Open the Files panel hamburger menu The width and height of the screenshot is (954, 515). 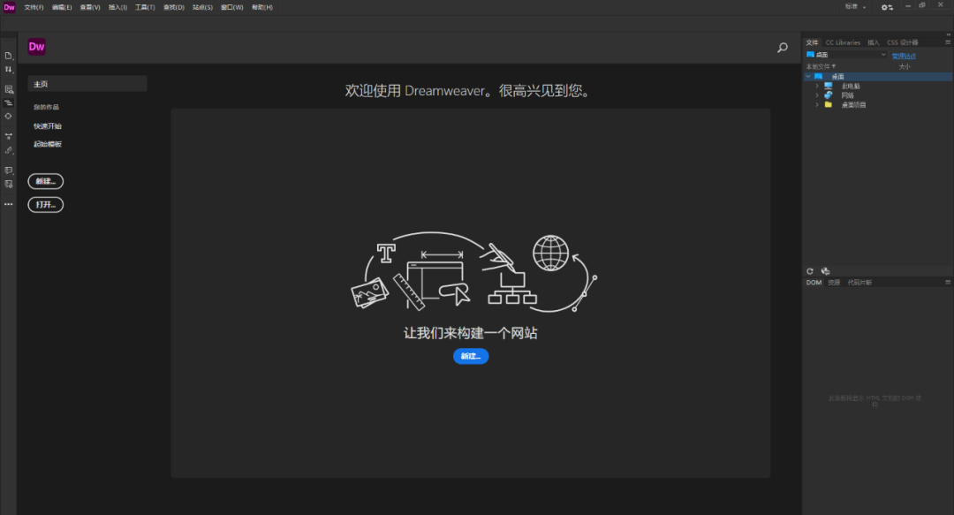point(948,42)
